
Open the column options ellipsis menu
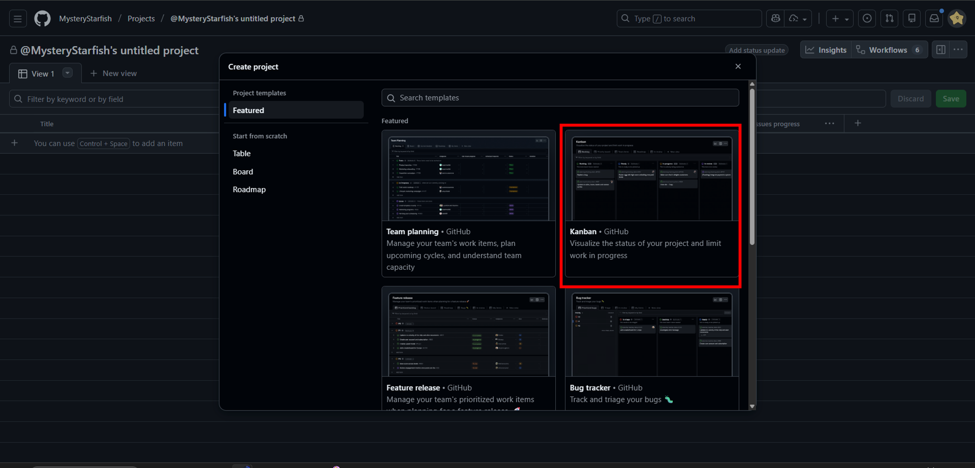829,124
